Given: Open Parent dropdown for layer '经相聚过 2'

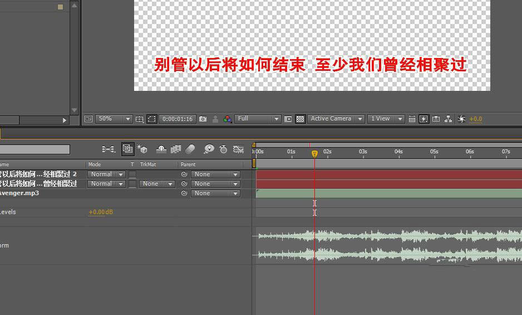Looking at the screenshot, I should pos(215,174).
